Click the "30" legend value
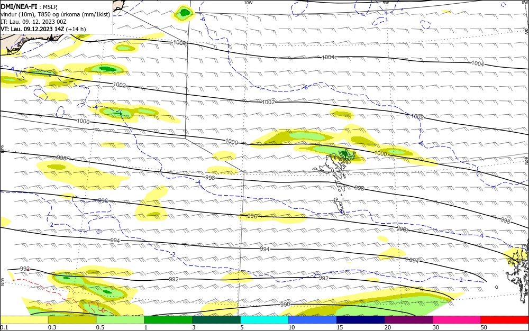 (x=436, y=327)
